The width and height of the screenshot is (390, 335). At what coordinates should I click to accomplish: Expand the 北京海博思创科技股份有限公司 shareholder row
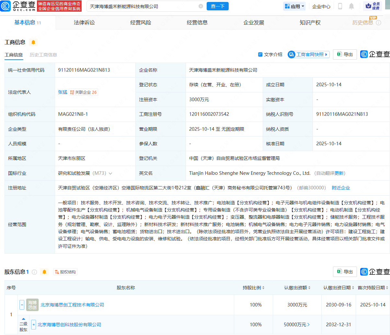[x=33, y=325]
